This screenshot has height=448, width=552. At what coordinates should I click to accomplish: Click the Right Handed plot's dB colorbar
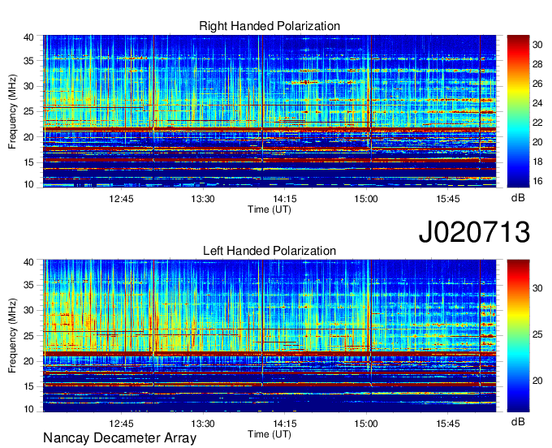518,111
